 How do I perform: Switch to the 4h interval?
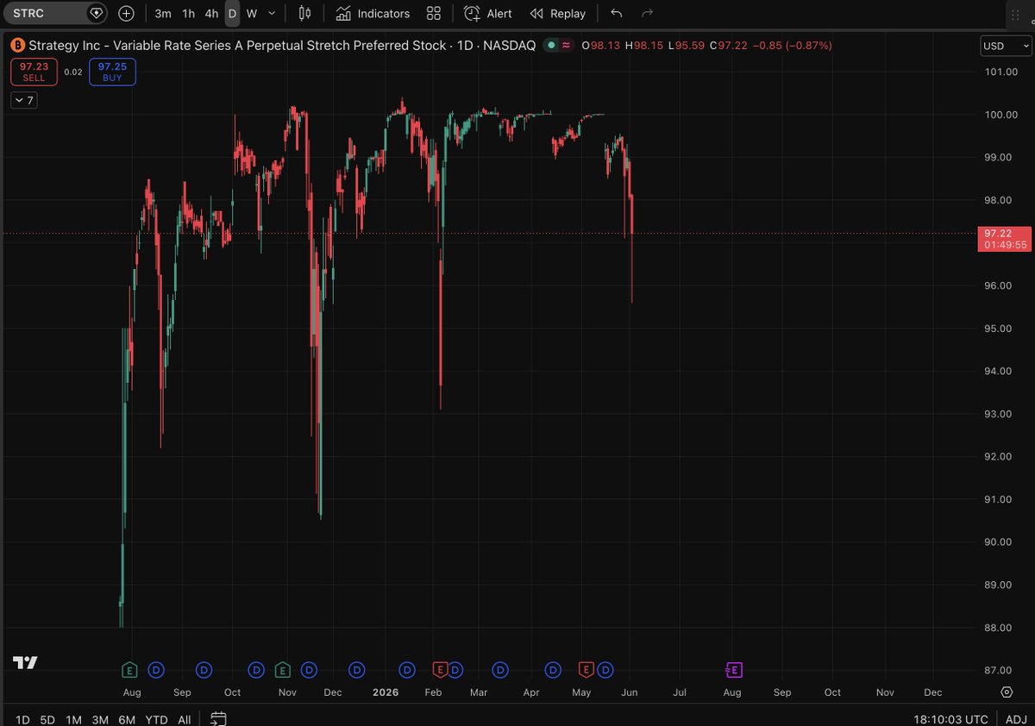[211, 14]
